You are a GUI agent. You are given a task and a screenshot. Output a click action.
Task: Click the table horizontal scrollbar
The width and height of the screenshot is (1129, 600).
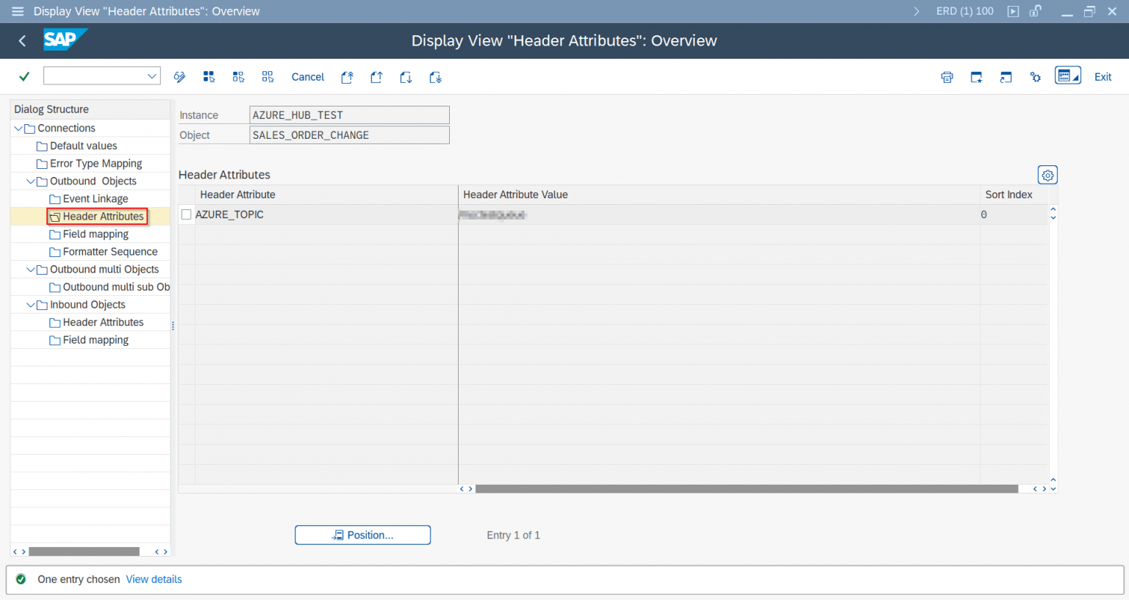tap(746, 489)
